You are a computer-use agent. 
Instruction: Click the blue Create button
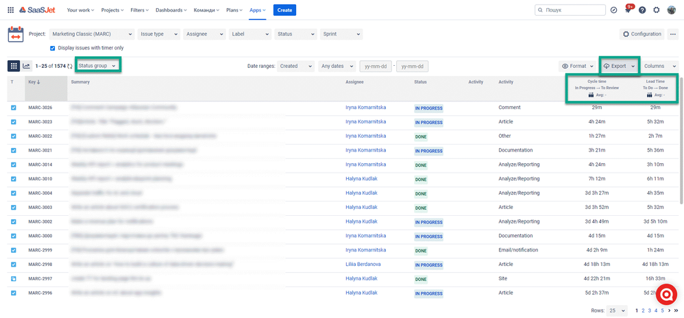(x=284, y=10)
